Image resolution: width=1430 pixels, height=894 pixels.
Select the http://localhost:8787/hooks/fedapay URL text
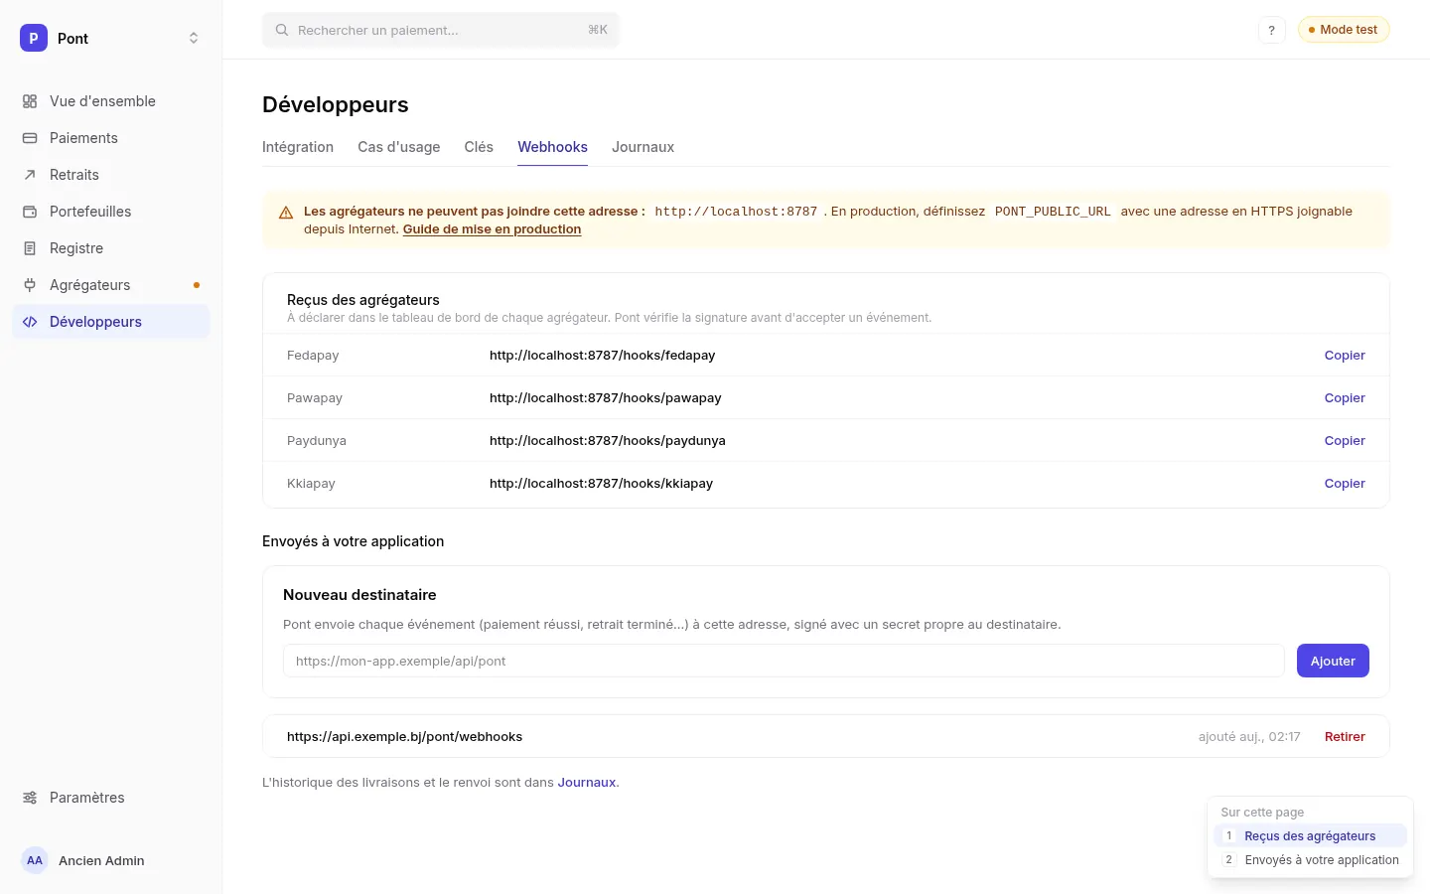coord(602,356)
